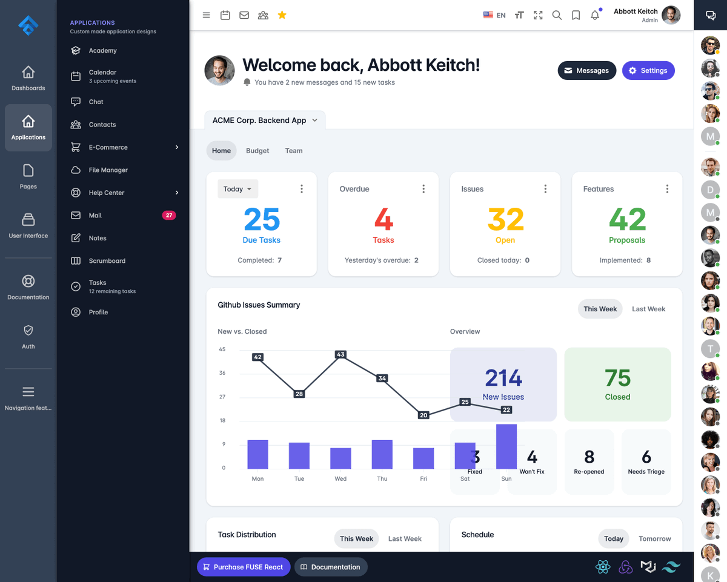This screenshot has height=582, width=727.
Task: Click Purchase FUSE React button
Action: pyautogui.click(x=243, y=567)
